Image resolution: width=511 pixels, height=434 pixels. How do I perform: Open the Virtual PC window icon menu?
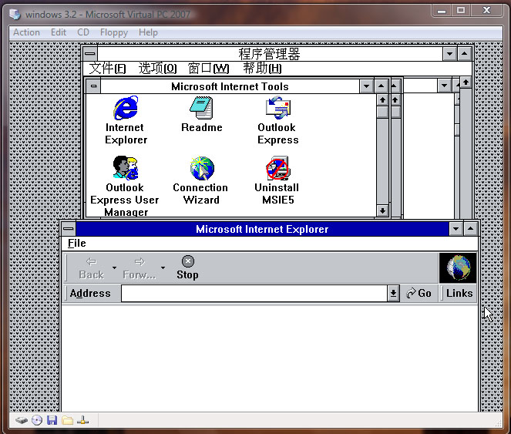[x=15, y=15]
